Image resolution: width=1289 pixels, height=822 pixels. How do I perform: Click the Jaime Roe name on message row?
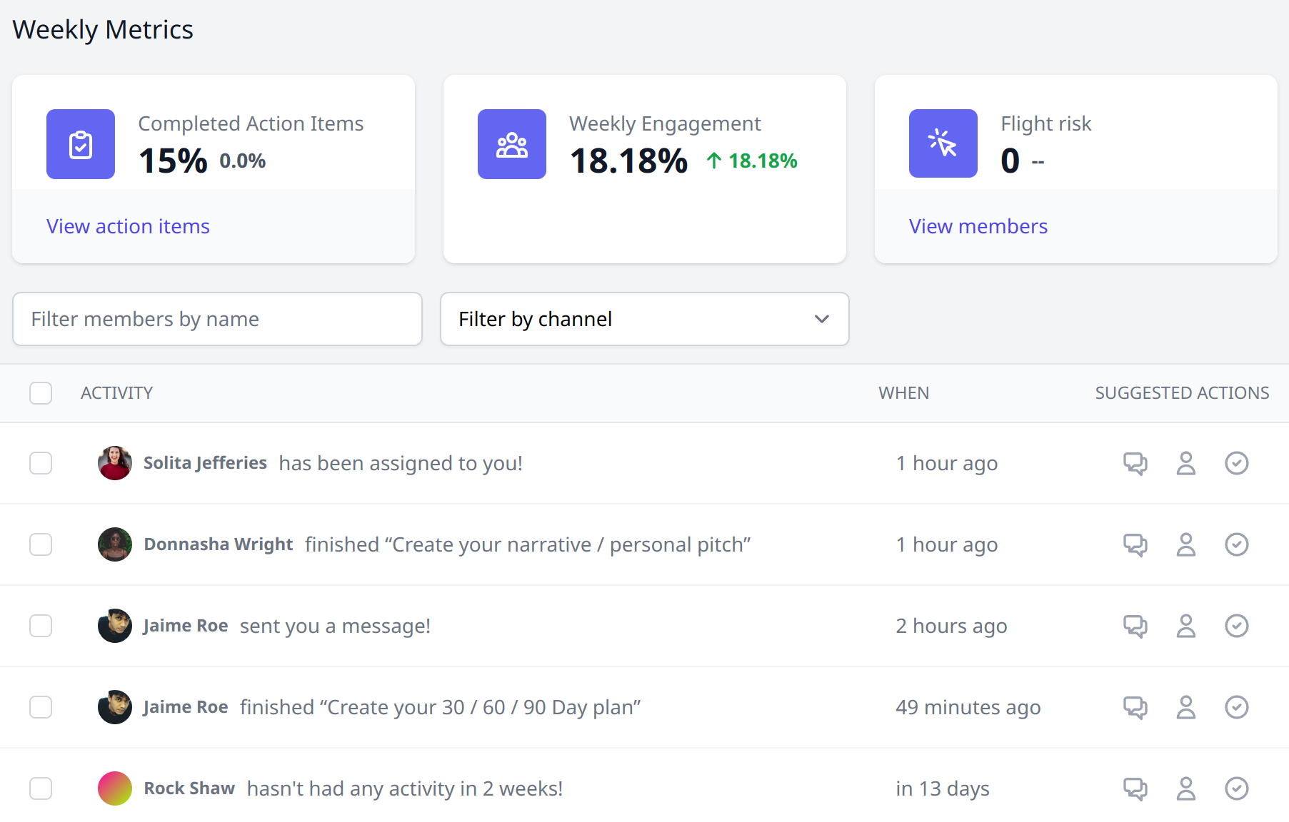(x=186, y=626)
